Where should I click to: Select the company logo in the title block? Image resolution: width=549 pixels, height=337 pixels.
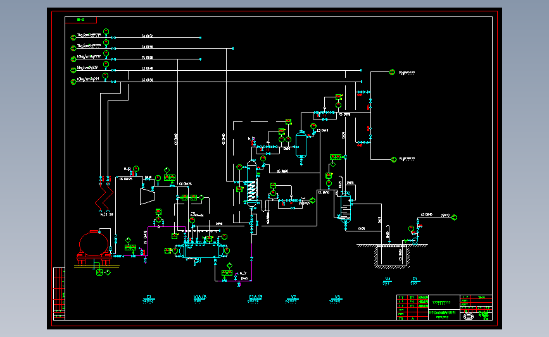pyautogui.click(x=468, y=316)
